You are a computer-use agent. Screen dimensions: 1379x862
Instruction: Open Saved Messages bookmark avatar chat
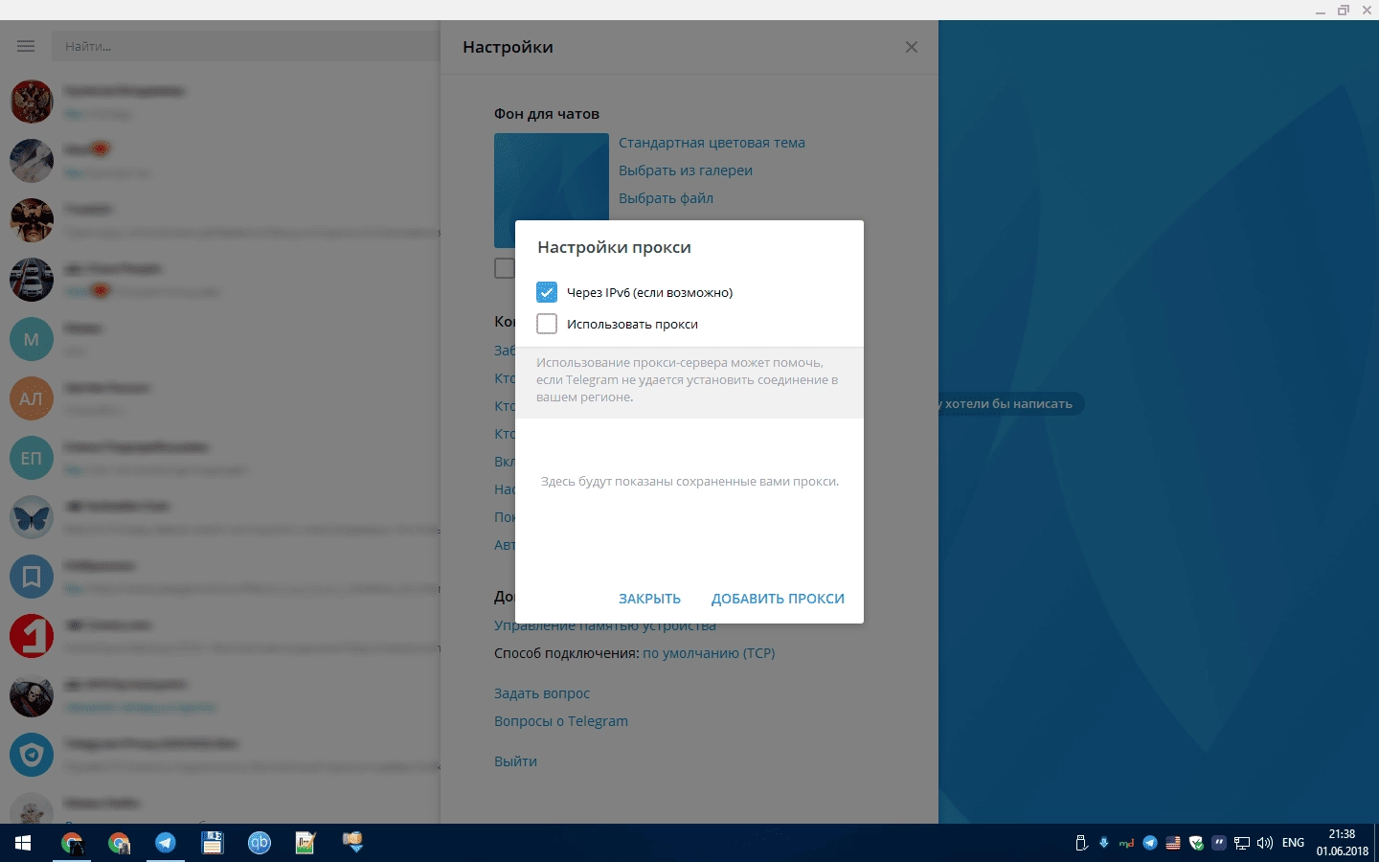[32, 577]
